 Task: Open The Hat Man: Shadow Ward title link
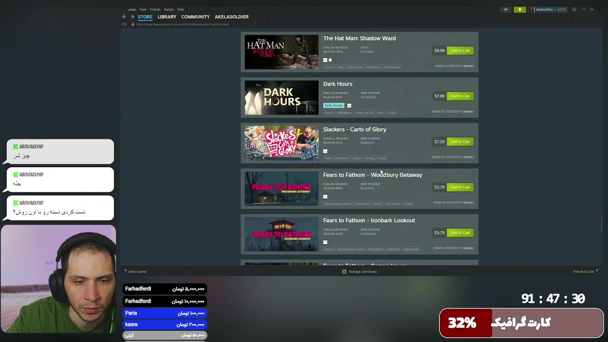point(359,38)
